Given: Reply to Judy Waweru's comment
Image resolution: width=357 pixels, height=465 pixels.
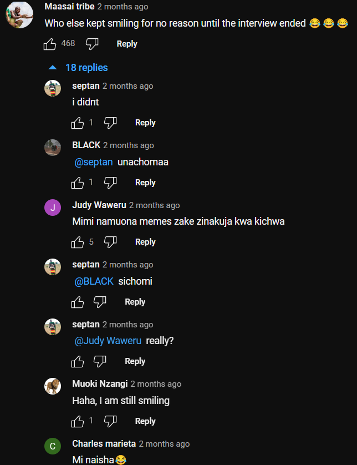Looking at the screenshot, I should click(145, 242).
